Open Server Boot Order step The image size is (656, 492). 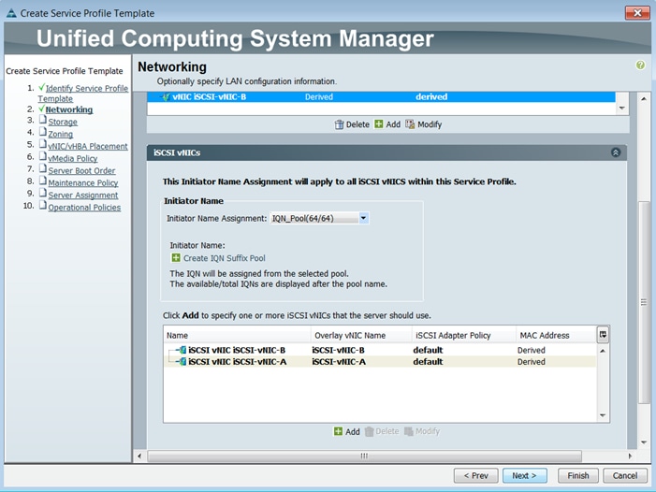pyautogui.click(x=81, y=170)
